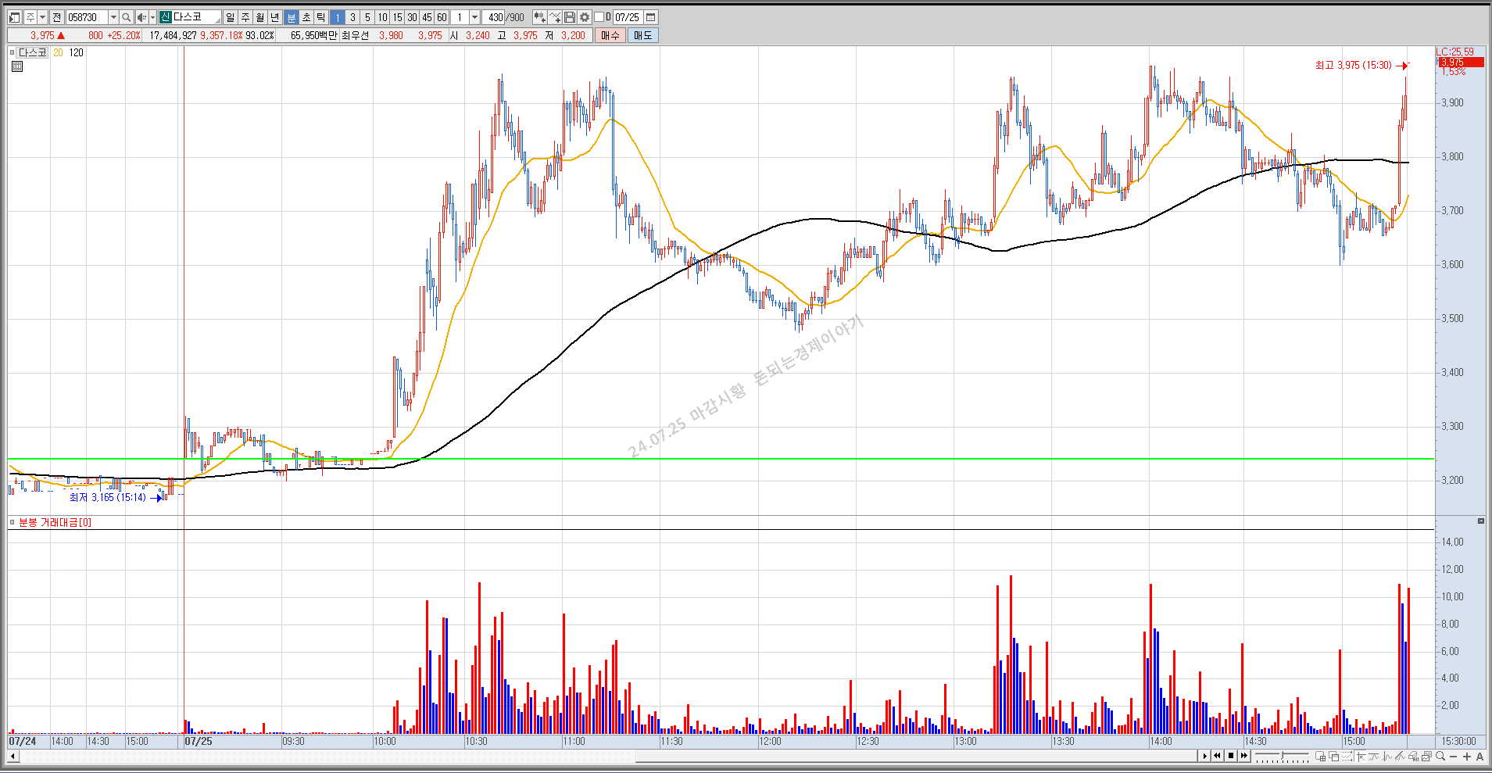The width and height of the screenshot is (1492, 773).
Task: Click the add line-indicator icon beside the save icon
Action: (x=555, y=17)
